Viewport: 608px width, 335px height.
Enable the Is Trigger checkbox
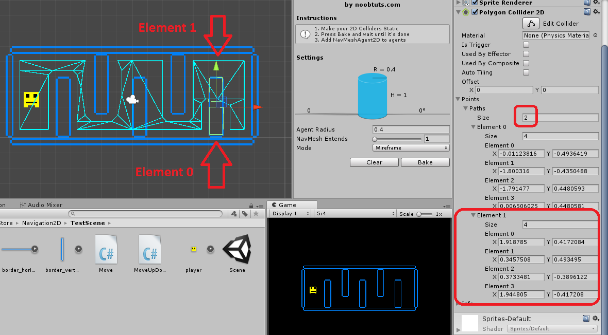pyautogui.click(x=526, y=45)
